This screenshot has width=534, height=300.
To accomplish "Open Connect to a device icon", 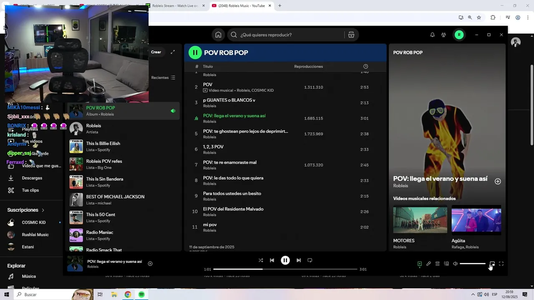I will tap(446, 264).
